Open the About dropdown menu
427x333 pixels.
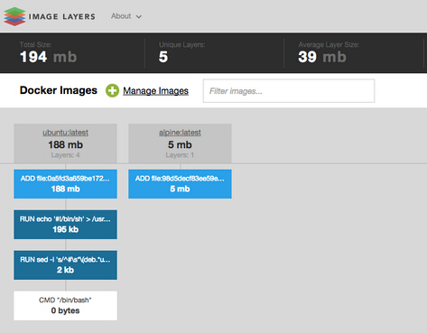126,16
